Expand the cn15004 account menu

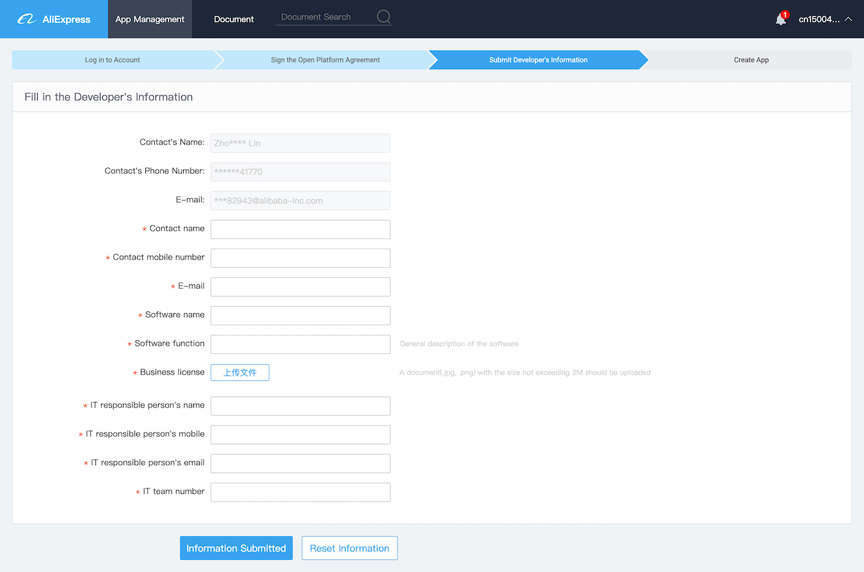(825, 19)
